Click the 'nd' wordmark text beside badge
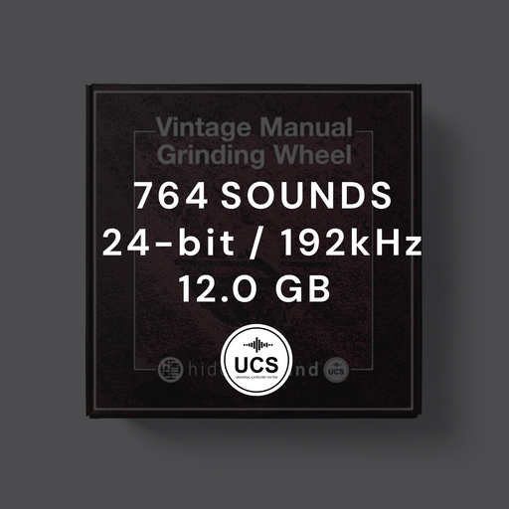This screenshot has width=509, height=509. click(x=306, y=370)
